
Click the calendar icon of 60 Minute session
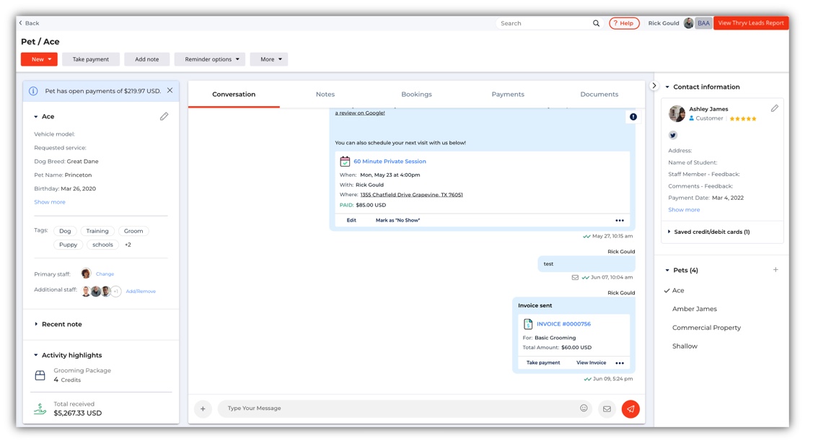point(345,161)
